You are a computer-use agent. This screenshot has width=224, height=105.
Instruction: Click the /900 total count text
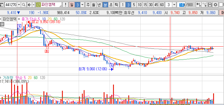click(189, 5)
